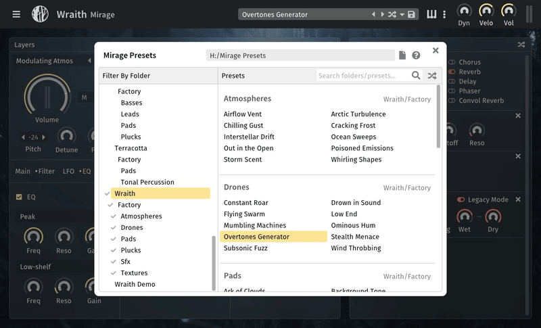The width and height of the screenshot is (541, 328).
Task: Uncheck the EQ checkbox
Action: coord(19,197)
